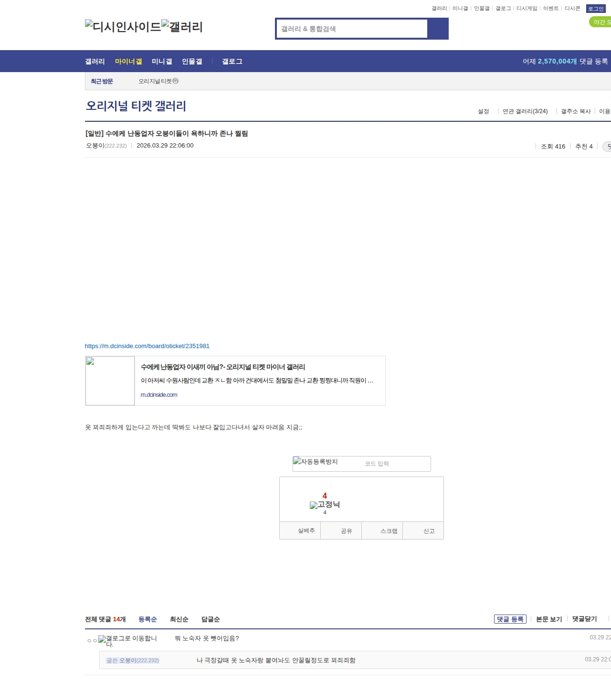
Task: Click the 댓글 등록 button
Action: [510, 619]
